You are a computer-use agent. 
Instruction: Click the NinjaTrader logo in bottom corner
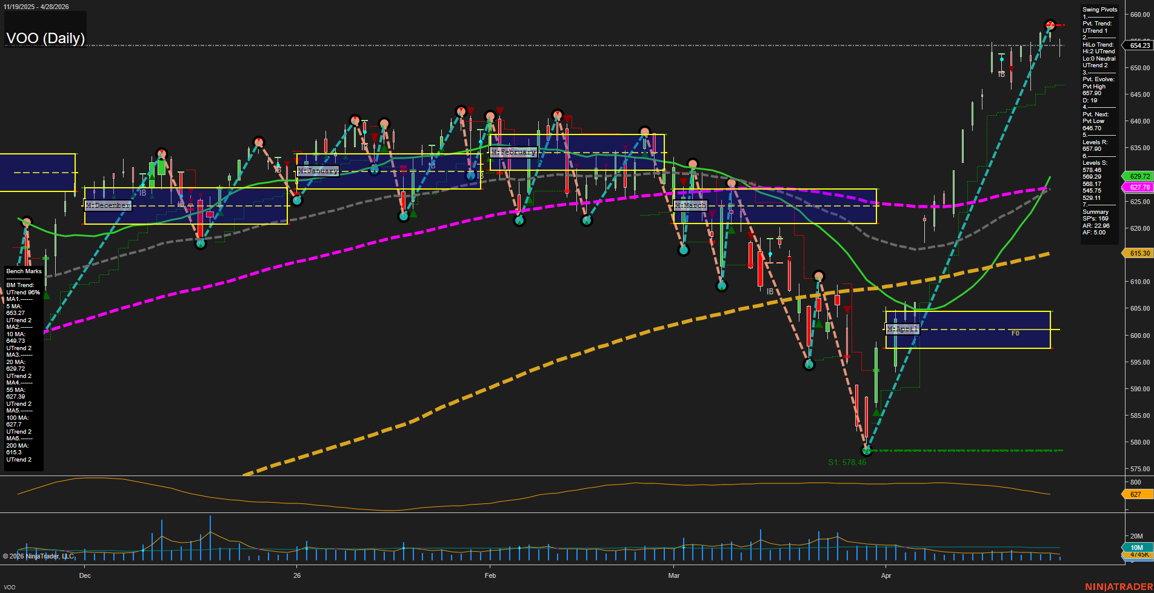point(1118,586)
